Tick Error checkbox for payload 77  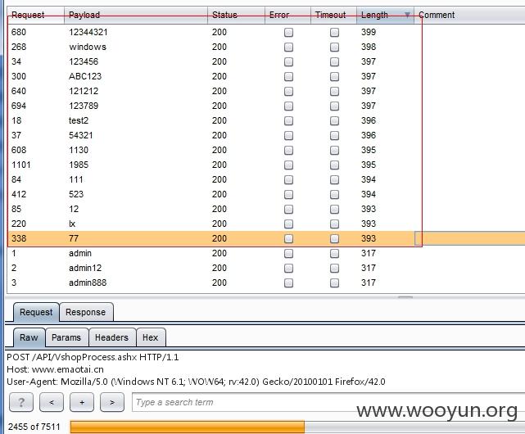(288, 238)
